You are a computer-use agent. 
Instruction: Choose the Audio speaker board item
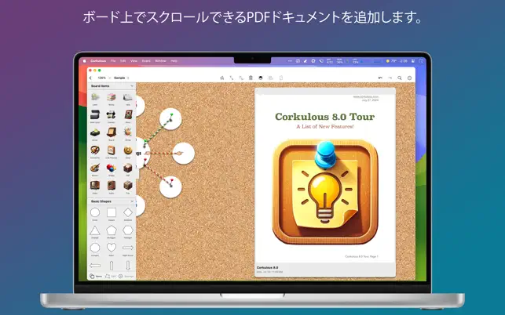tap(111, 186)
